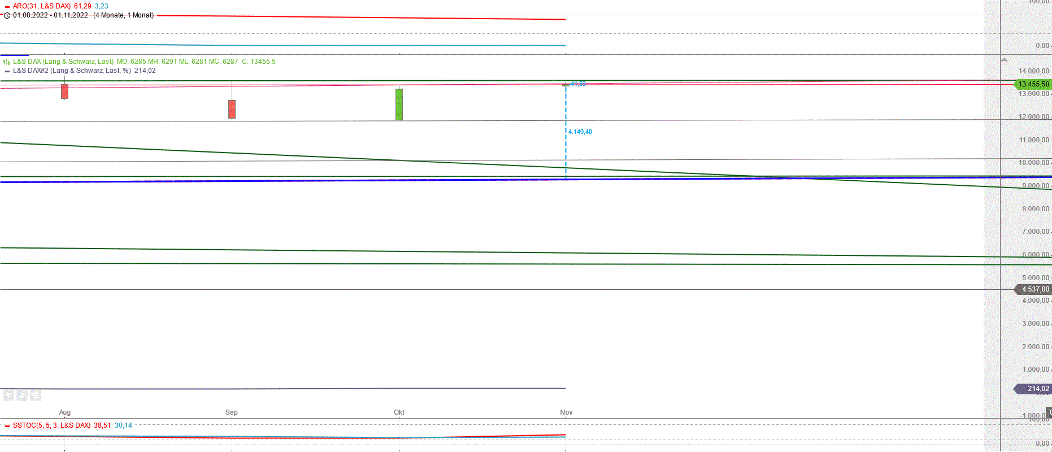Click the red August candlestick
The height and width of the screenshot is (452, 1052).
pos(65,91)
